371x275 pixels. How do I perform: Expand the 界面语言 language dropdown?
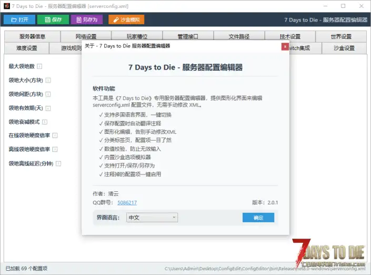pyautogui.click(x=152, y=218)
